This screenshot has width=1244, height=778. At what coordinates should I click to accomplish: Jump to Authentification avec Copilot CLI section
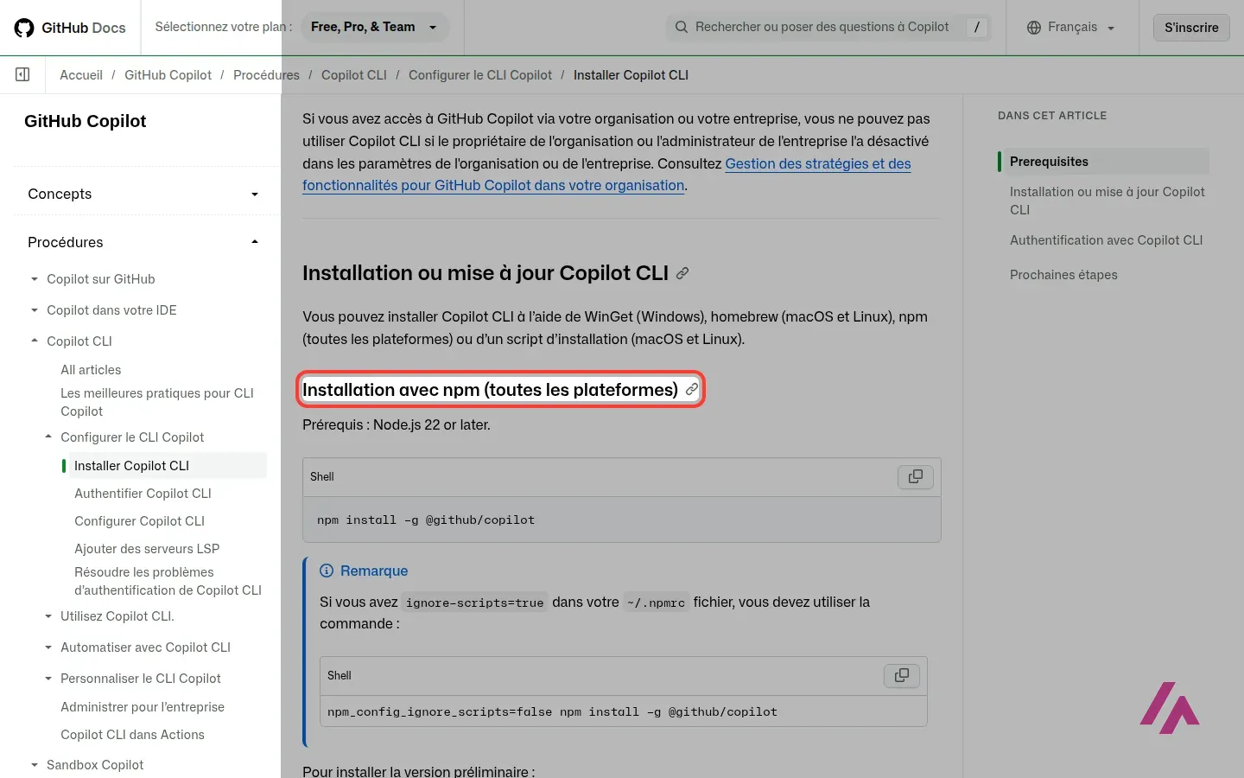1106,240
